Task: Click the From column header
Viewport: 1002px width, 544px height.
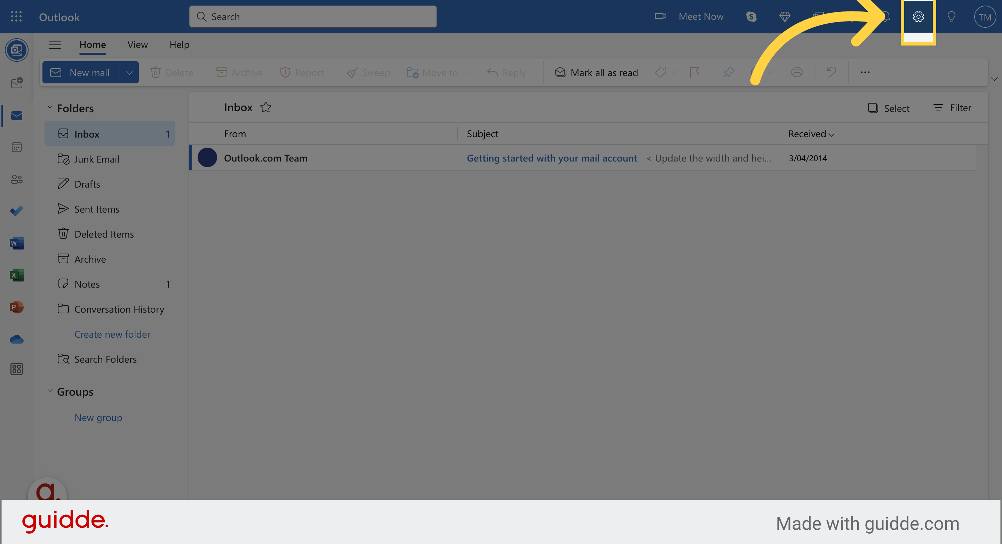Action: [x=235, y=134]
